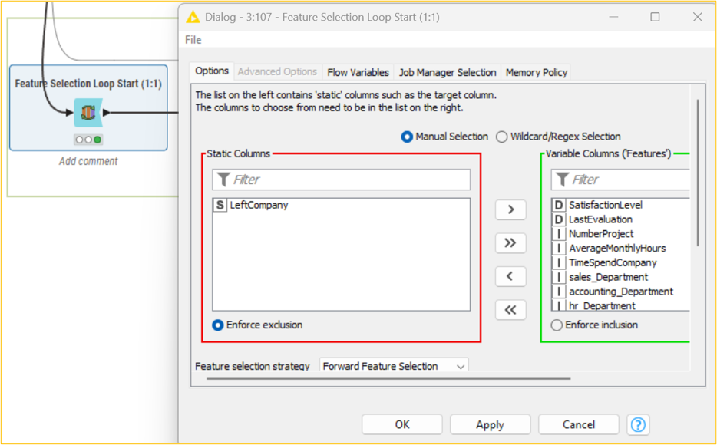Select LeftCompany in Static Columns list

[341, 205]
